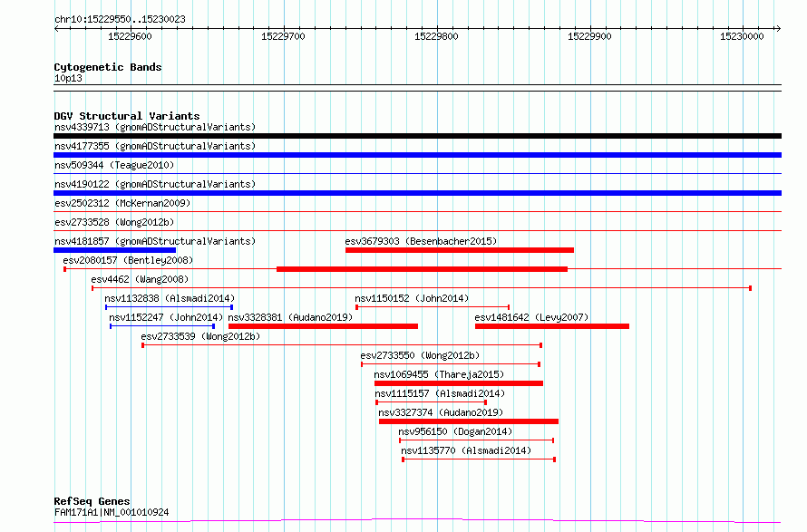
Task: Click the red nsv1115157 variant line
Action: (432, 402)
